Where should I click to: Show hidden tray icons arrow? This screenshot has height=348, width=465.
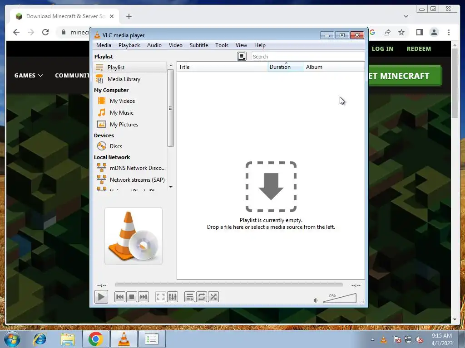tap(372, 339)
